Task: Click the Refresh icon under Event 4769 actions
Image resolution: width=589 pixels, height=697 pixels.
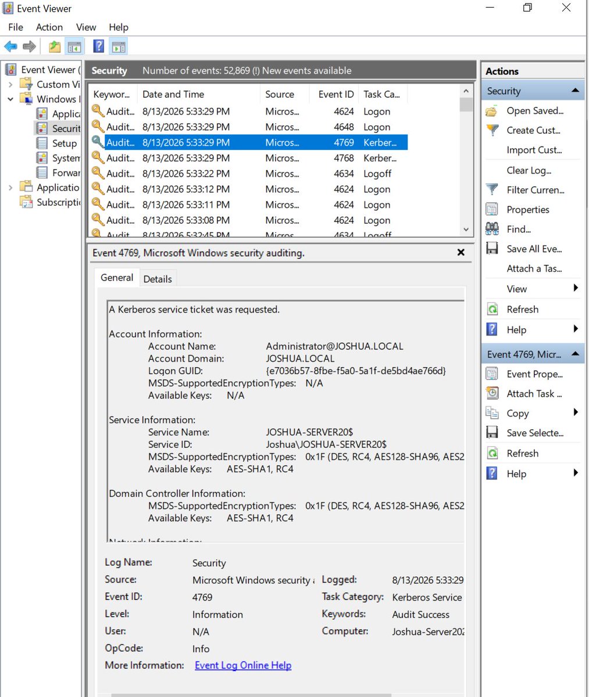Action: pos(492,453)
